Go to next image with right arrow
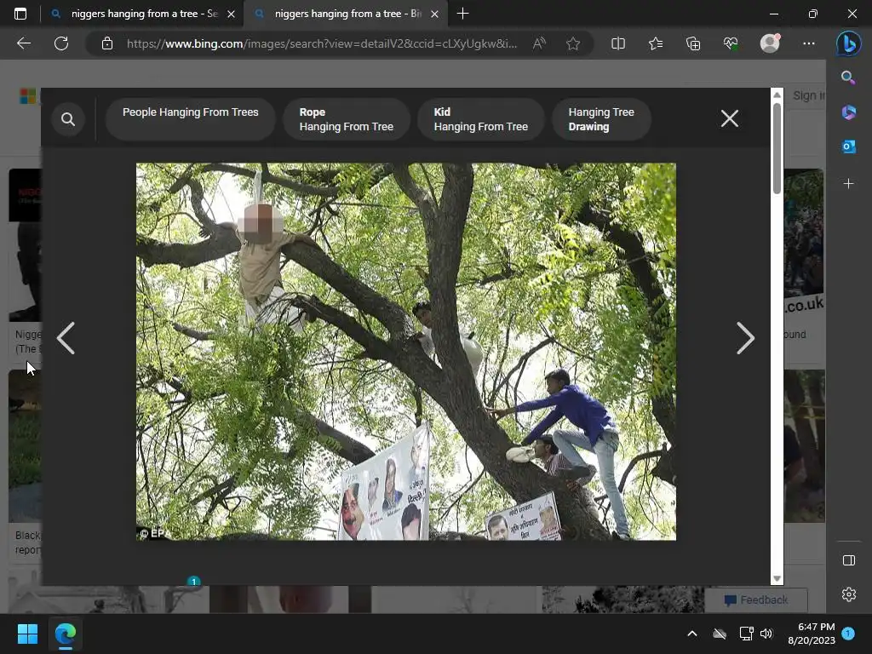The height and width of the screenshot is (654, 872). (x=745, y=338)
